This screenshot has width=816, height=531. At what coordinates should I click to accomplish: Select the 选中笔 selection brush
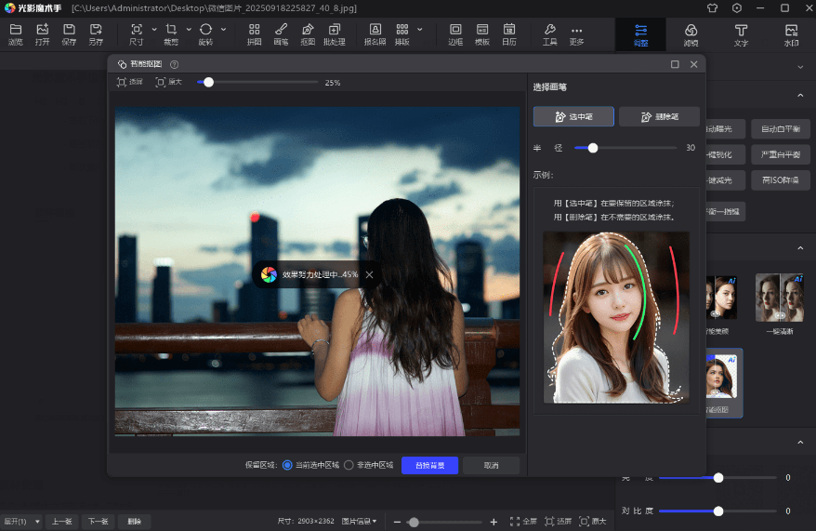573,116
